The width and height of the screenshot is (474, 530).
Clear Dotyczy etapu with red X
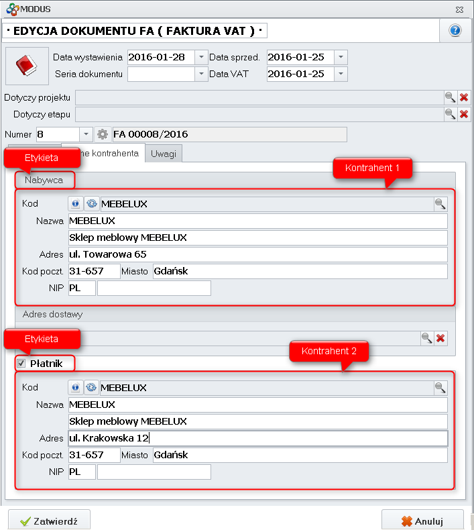pyautogui.click(x=464, y=114)
